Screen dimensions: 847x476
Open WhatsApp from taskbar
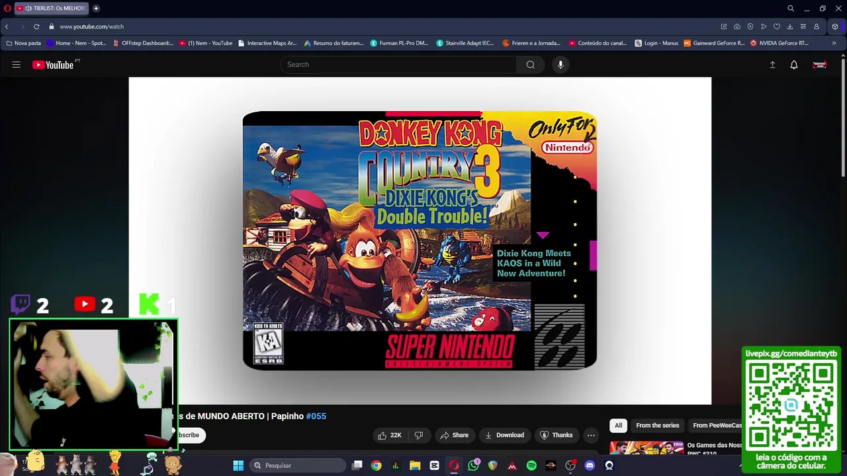point(473,465)
